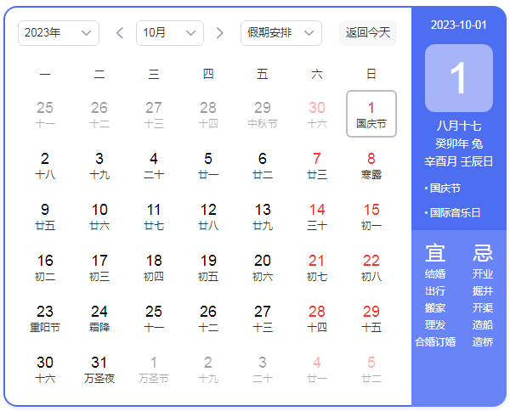The image size is (510, 411).
Task: Pick October 14 on the calendar
Action: point(317,217)
